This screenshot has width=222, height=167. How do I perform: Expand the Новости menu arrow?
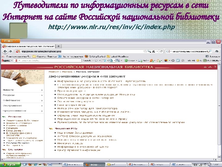(x=42, y=90)
